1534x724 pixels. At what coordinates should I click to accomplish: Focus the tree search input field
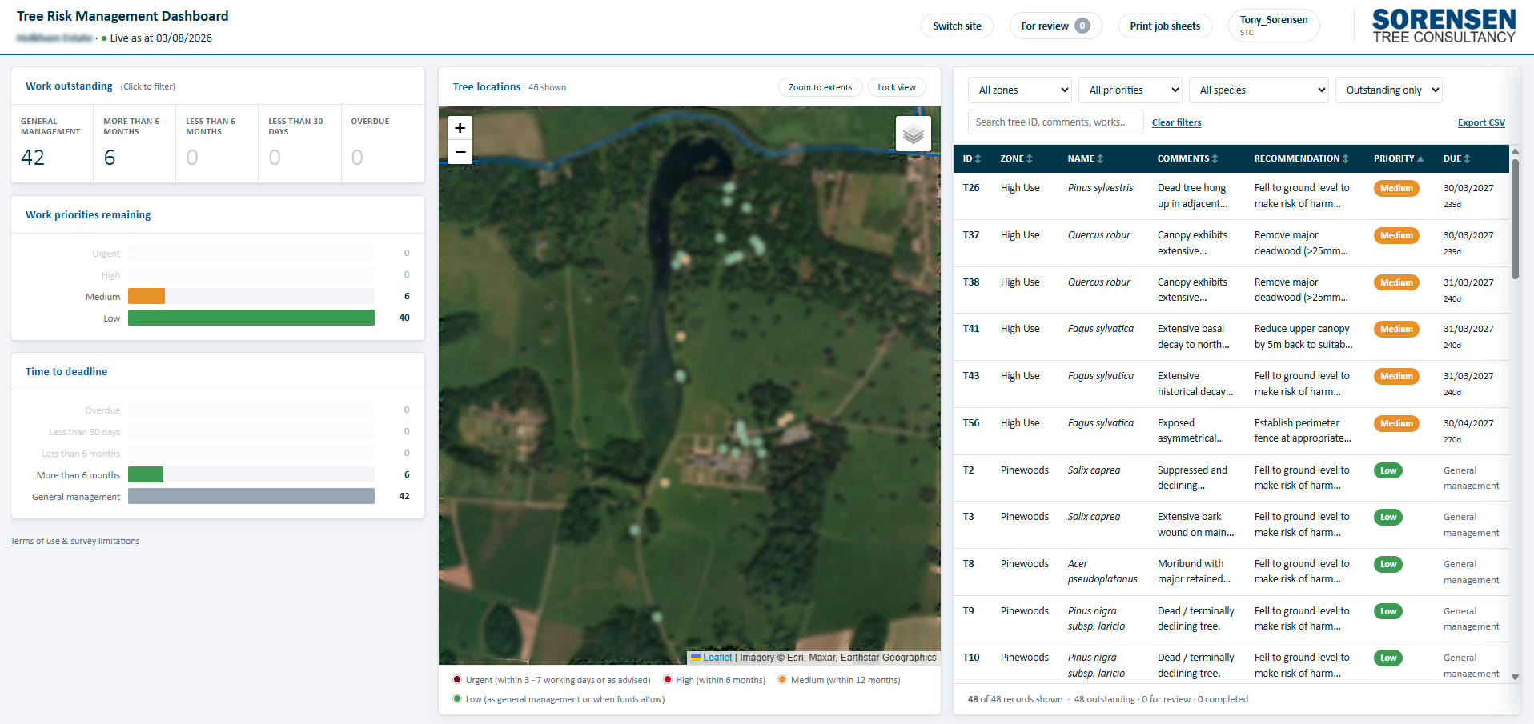pyautogui.click(x=1055, y=122)
